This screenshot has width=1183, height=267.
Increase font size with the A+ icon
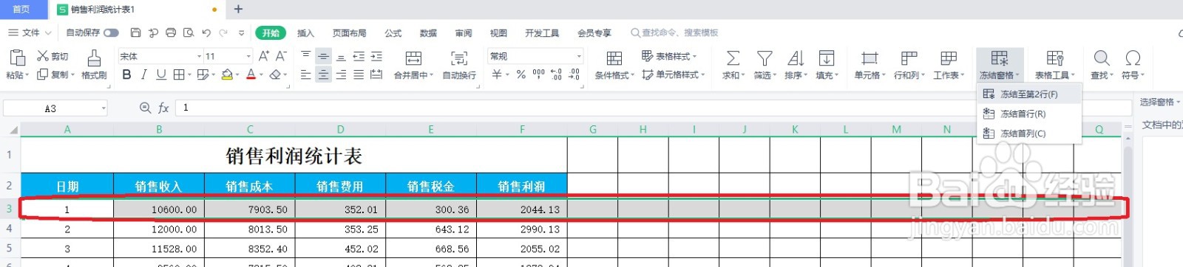(263, 56)
